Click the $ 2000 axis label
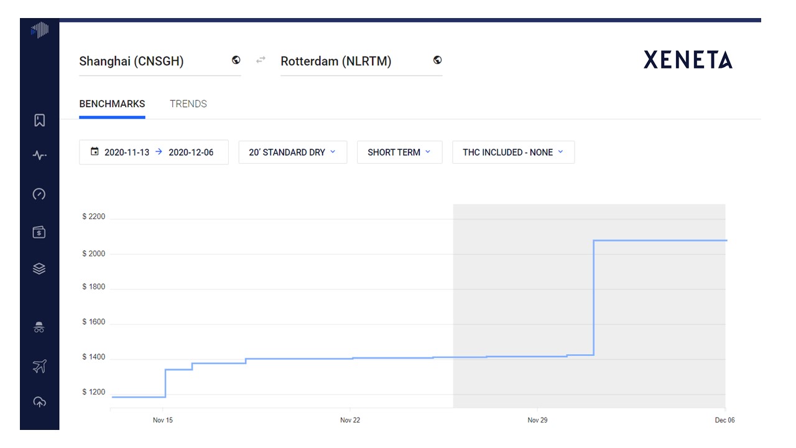 (x=94, y=253)
